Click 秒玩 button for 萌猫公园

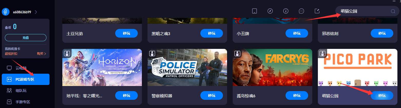click(382, 95)
